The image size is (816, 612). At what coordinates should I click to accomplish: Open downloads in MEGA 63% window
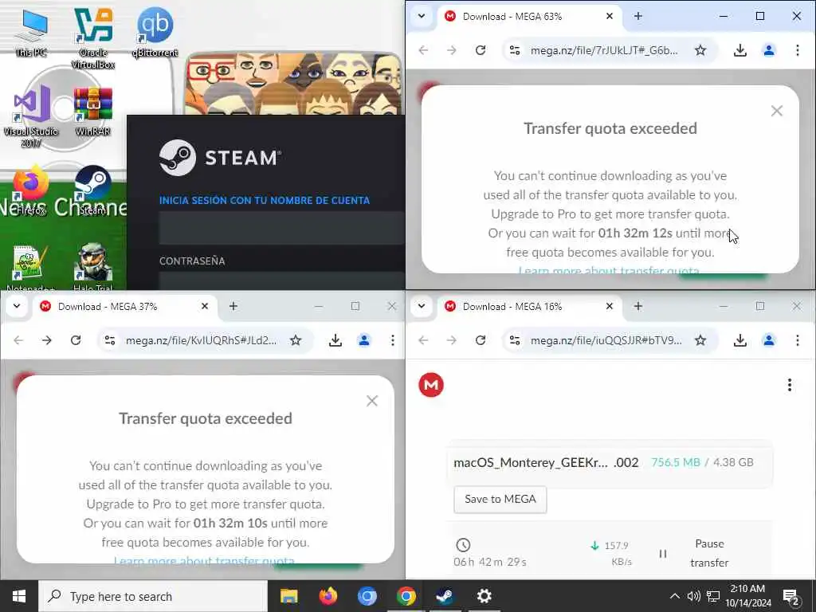[740, 50]
